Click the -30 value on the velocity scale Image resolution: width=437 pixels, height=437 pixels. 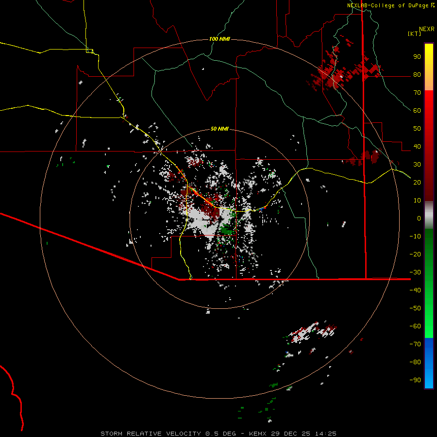coord(415,272)
